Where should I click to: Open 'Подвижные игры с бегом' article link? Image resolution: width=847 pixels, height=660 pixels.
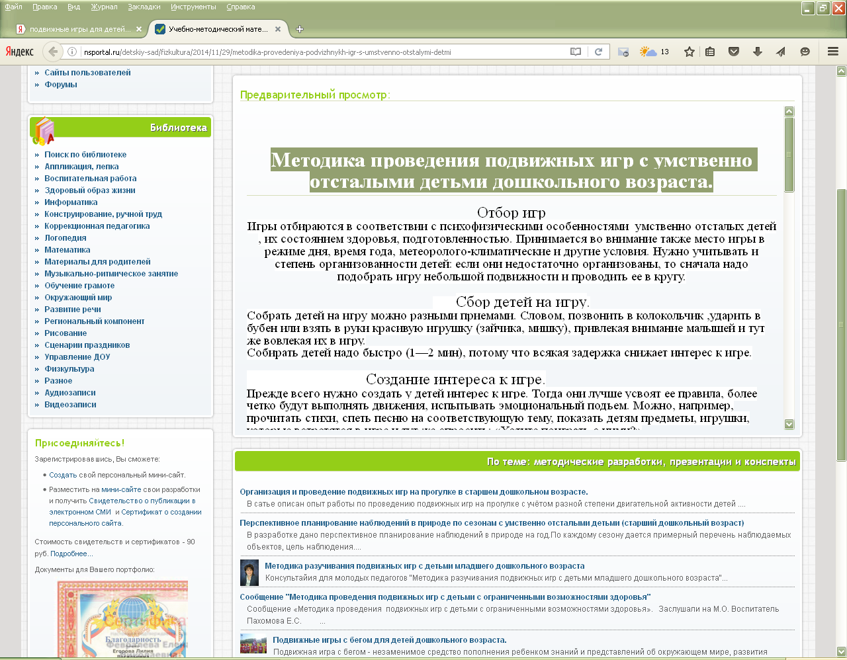390,640
